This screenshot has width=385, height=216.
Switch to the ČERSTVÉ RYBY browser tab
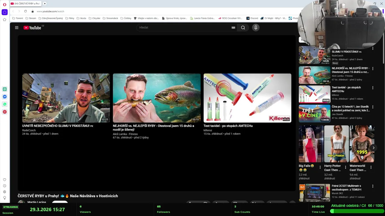coord(26,4)
